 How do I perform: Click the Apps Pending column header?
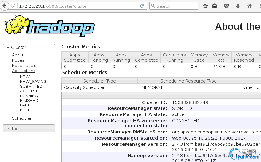99,57
